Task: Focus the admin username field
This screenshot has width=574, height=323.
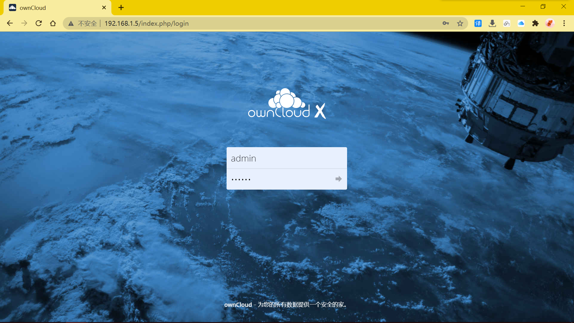Action: pyautogui.click(x=287, y=158)
